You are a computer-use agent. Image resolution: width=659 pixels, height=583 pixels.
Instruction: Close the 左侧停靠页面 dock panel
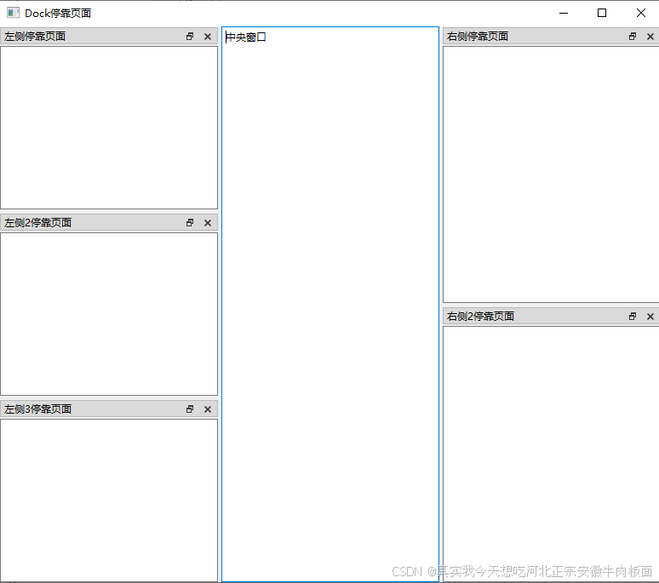[x=208, y=37]
